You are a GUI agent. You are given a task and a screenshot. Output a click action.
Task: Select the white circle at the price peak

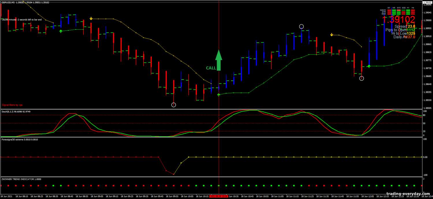coord(301,27)
